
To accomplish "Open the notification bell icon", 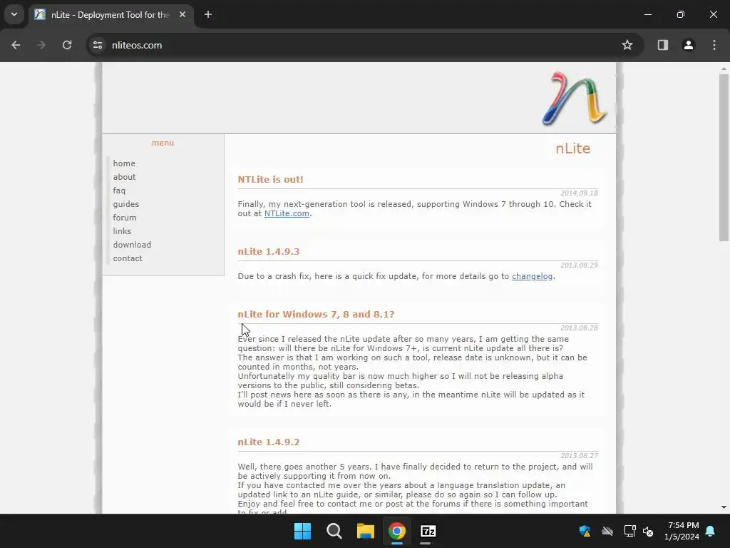I will tap(711, 531).
